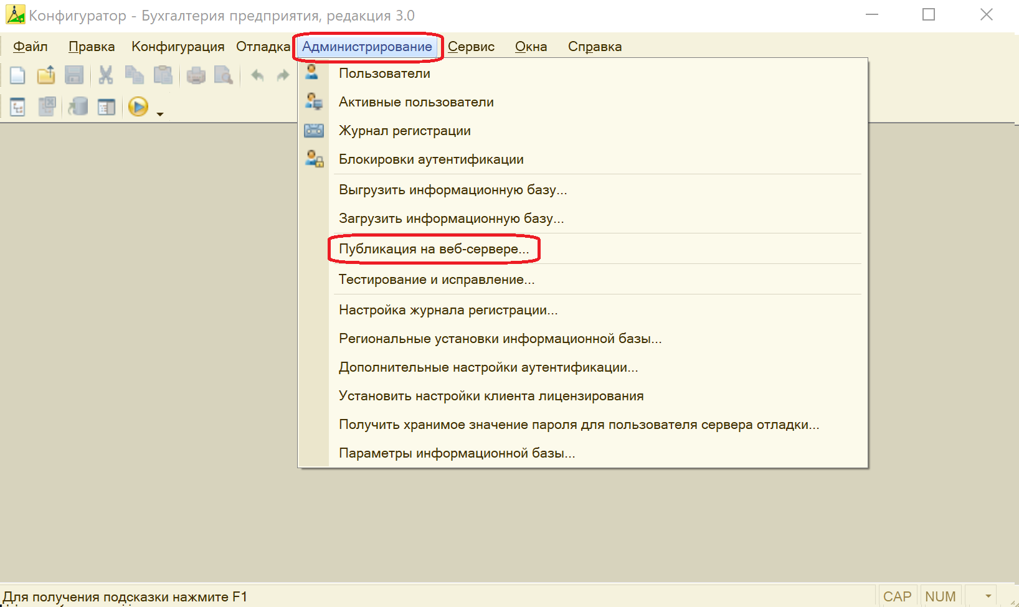Open the Файл menu
Image resolution: width=1019 pixels, height=607 pixels.
31,47
